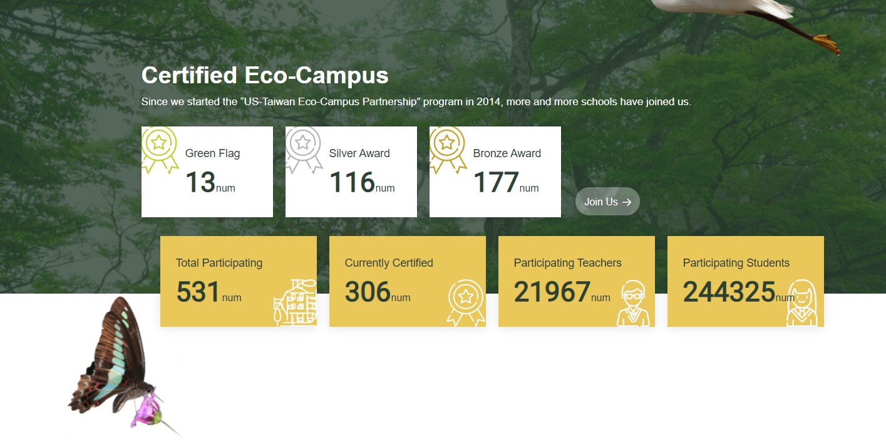Click the Participating Students count 244325

click(x=728, y=291)
